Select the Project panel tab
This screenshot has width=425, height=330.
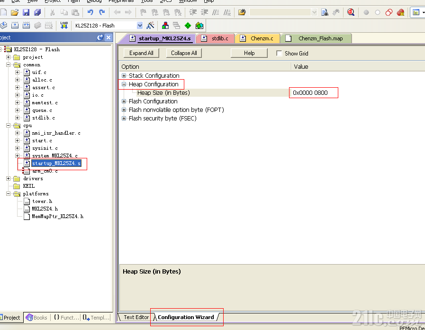pyautogui.click(x=11, y=318)
